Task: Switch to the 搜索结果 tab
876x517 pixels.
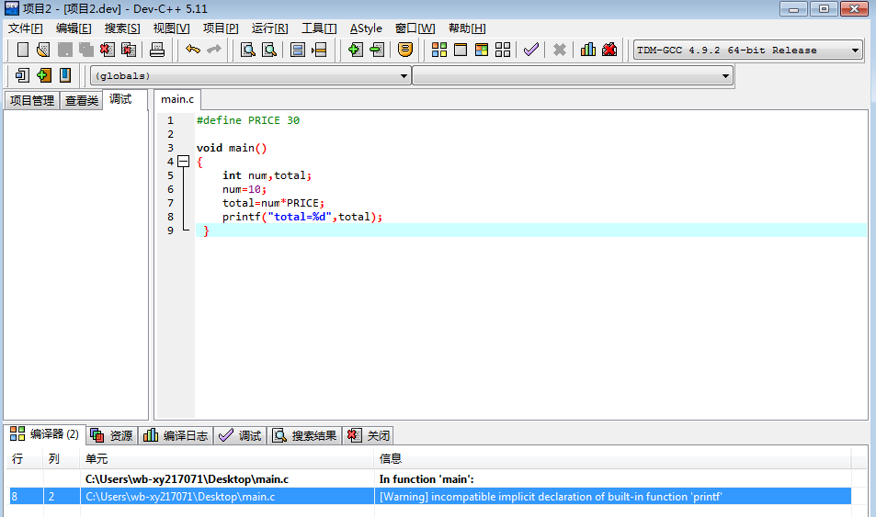Action: coord(305,435)
